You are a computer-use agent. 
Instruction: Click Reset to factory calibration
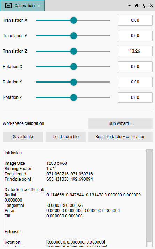coord(120,137)
